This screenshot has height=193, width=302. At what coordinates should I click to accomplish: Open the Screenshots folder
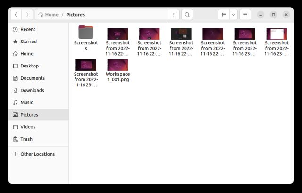(x=86, y=33)
